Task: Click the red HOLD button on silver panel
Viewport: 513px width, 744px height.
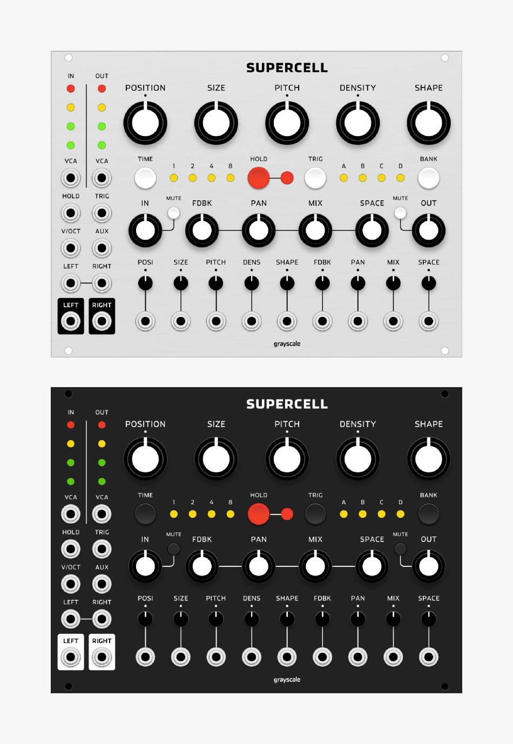Action: 259,178
